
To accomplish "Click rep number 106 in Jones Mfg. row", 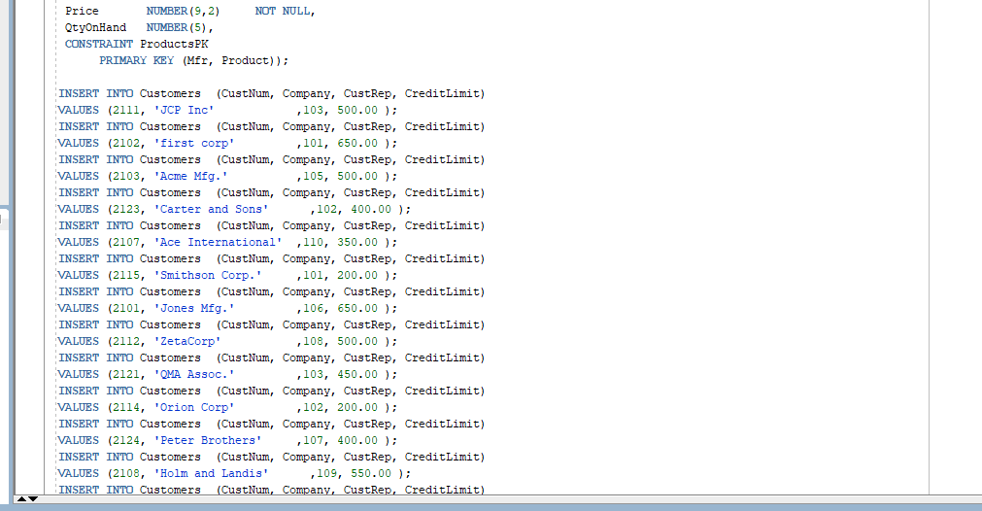I will coord(313,309).
